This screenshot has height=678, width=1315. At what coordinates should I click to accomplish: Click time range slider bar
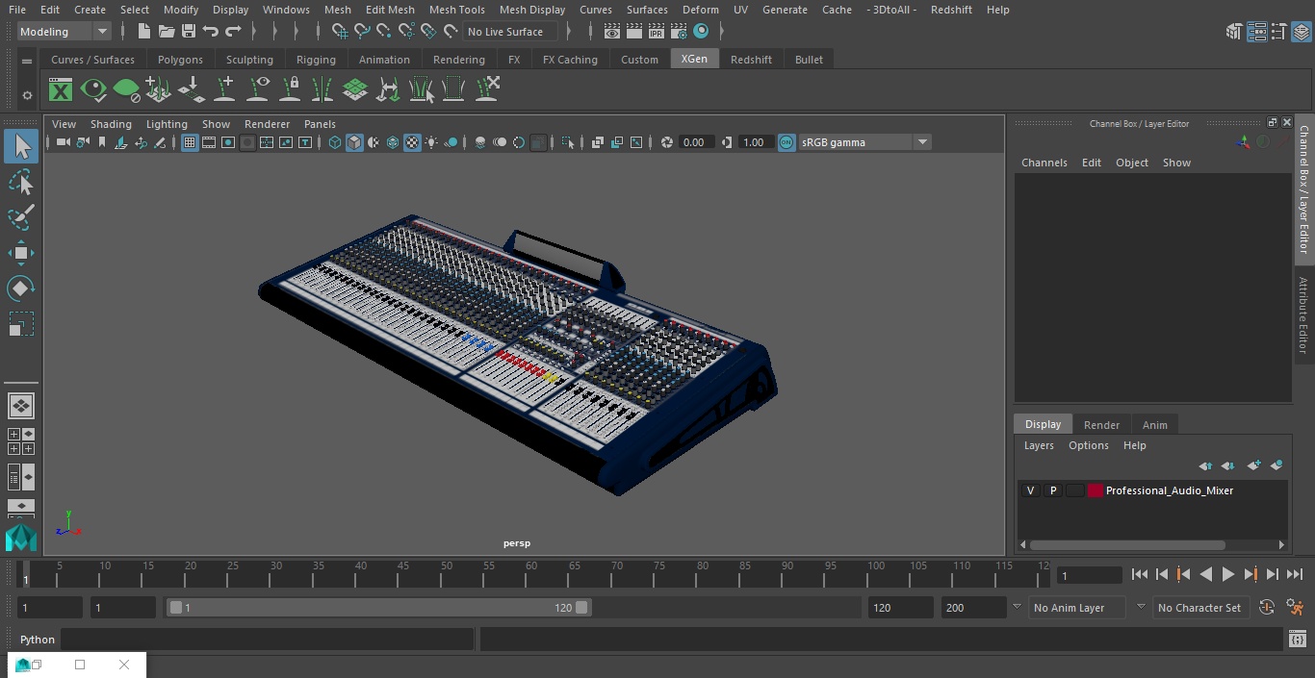(x=378, y=608)
